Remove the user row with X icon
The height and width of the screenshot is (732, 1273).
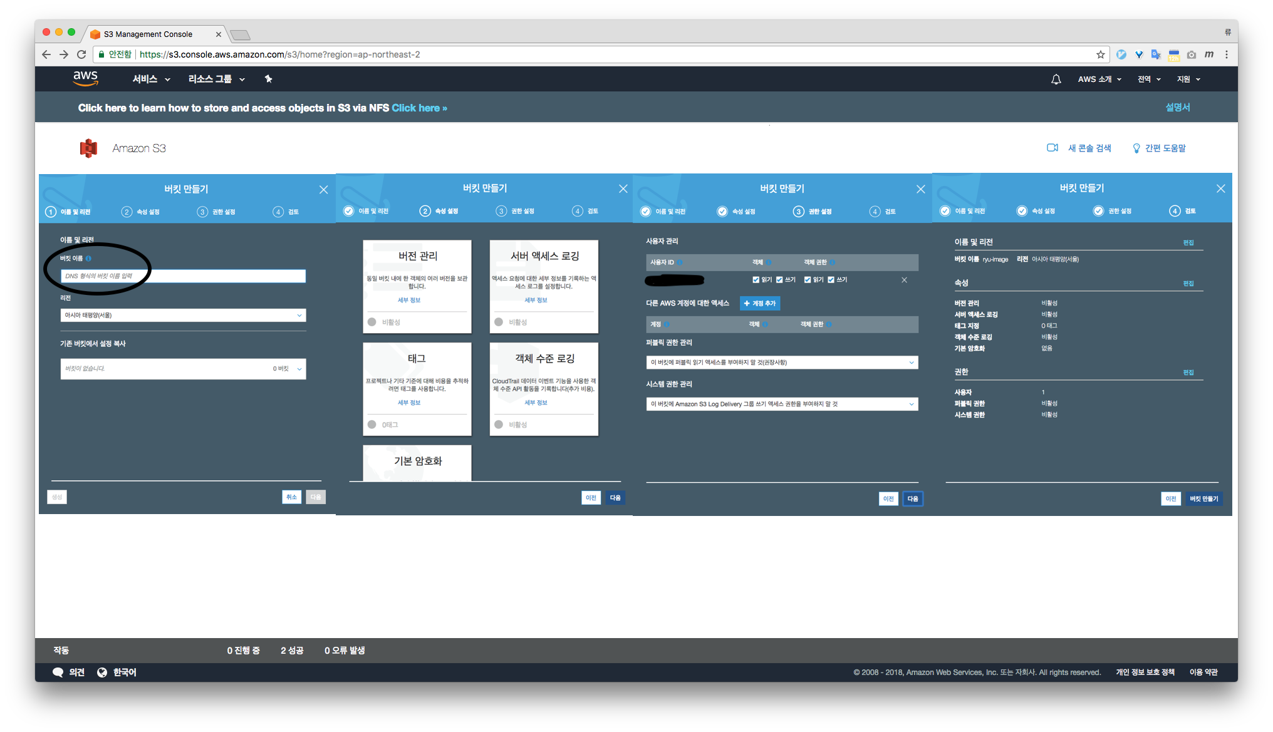[904, 280]
